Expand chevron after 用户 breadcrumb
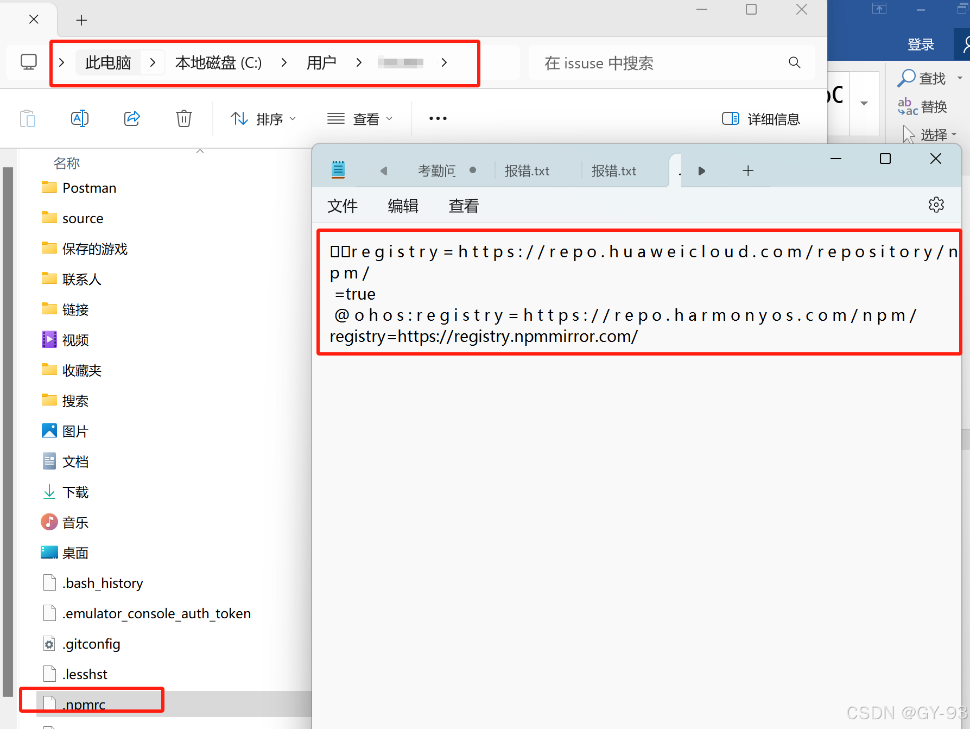970x729 pixels. (x=359, y=62)
